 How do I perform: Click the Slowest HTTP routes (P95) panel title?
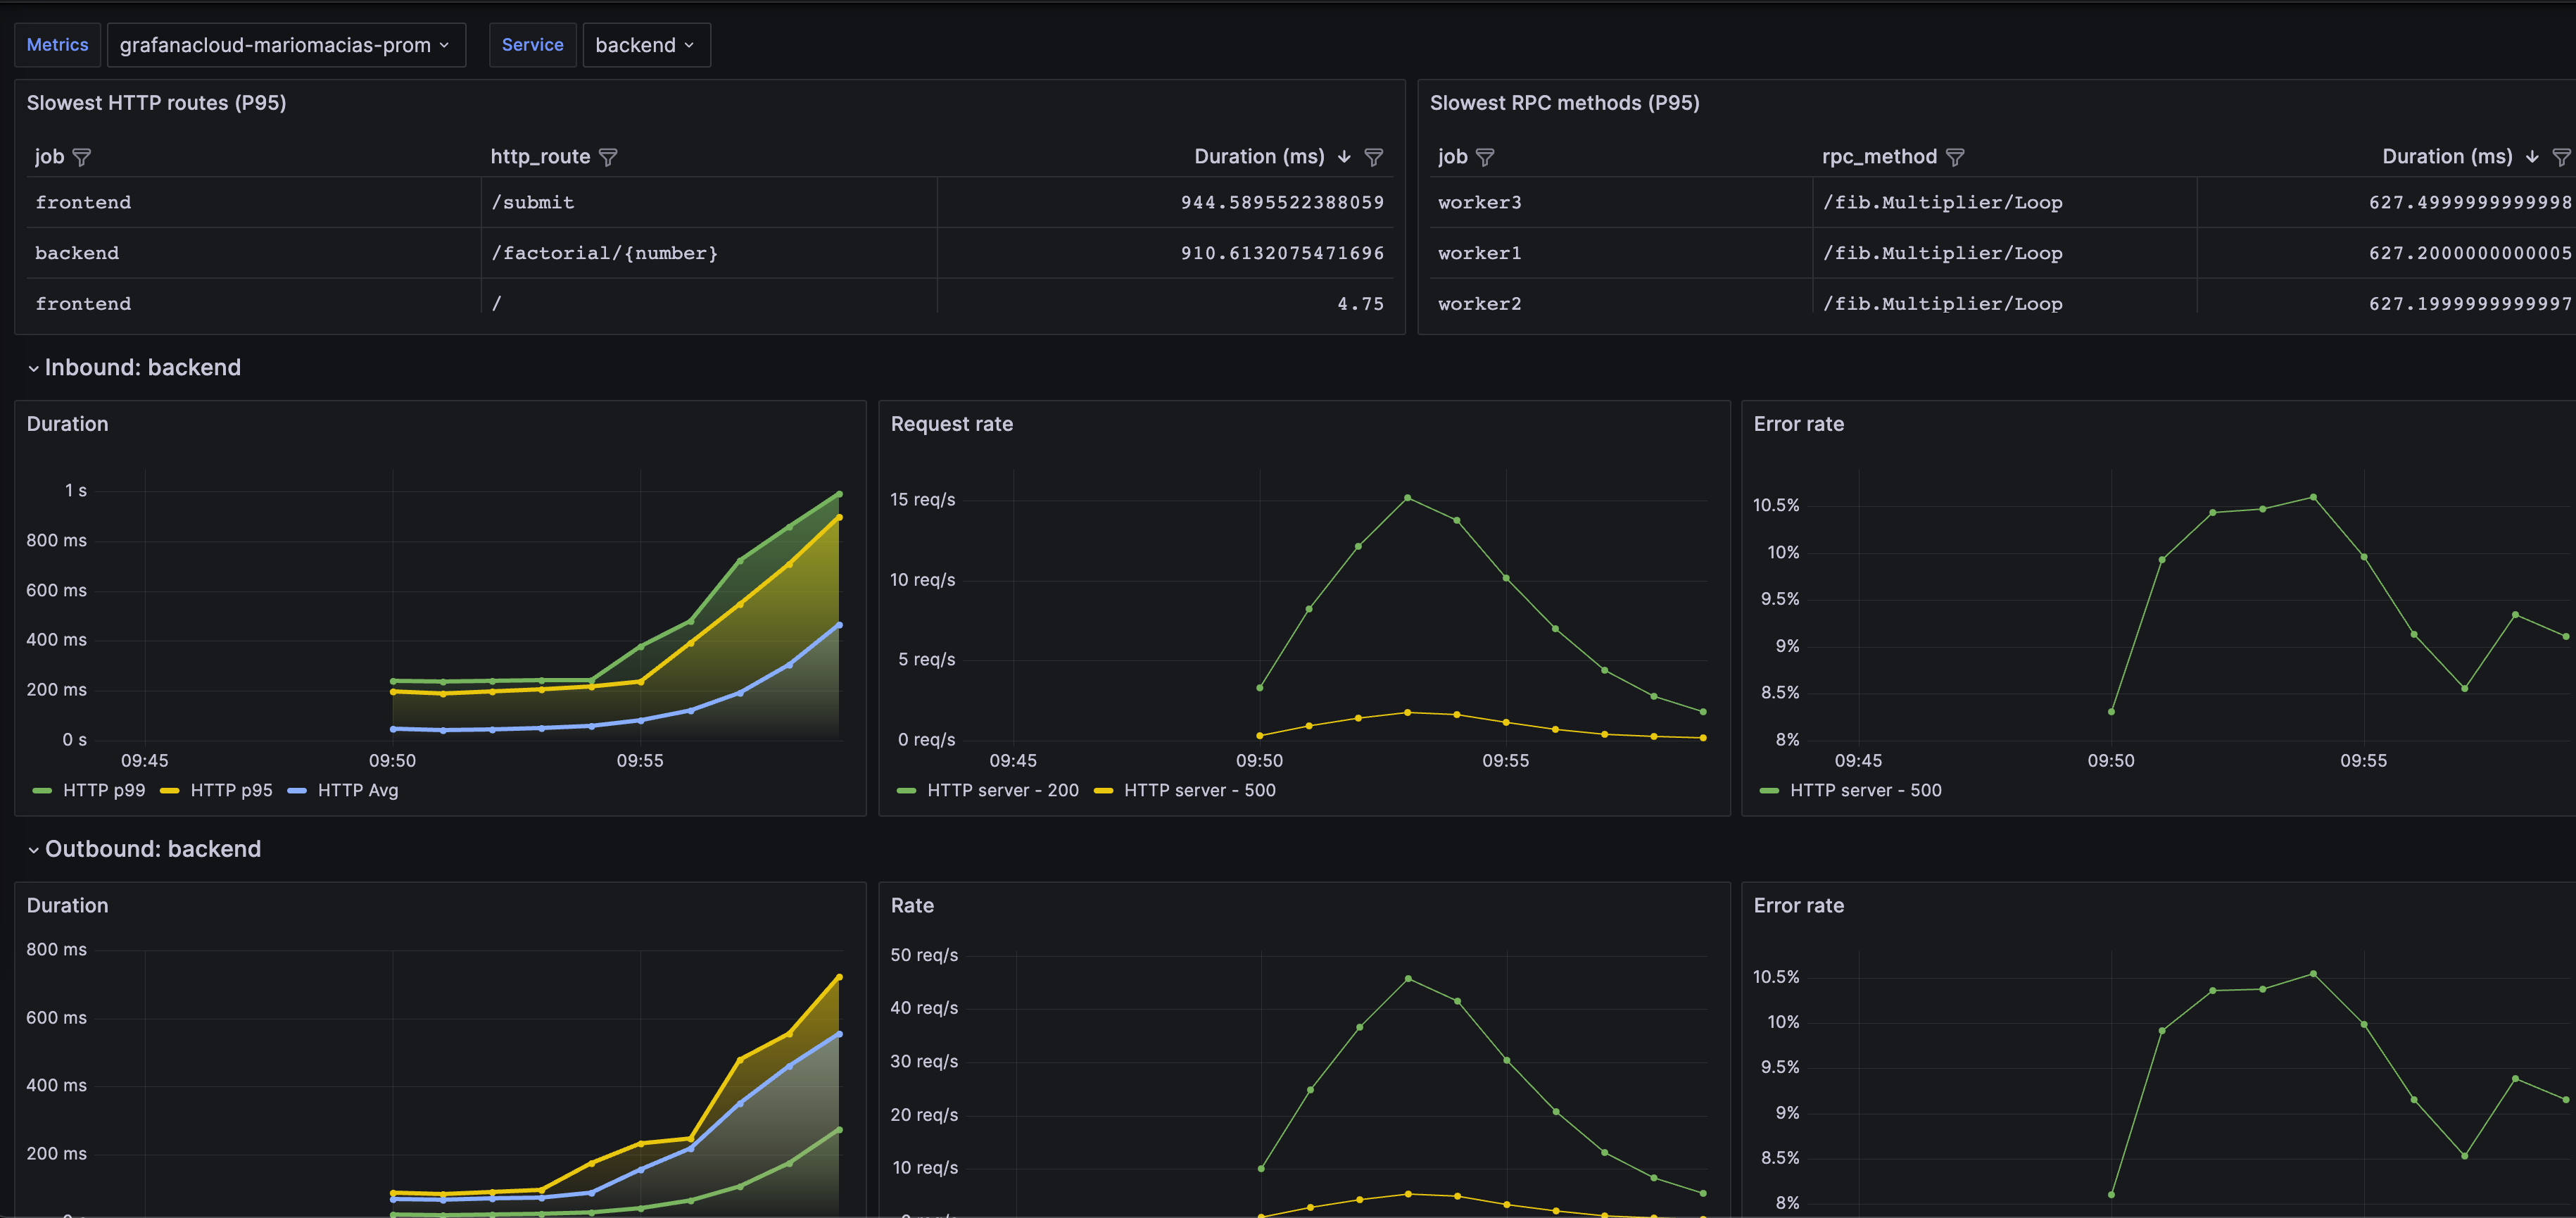click(156, 103)
